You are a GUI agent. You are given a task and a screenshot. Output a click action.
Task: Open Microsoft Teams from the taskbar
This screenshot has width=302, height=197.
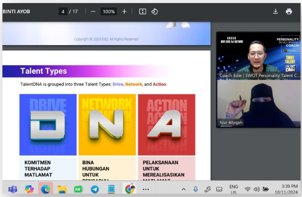13,189
